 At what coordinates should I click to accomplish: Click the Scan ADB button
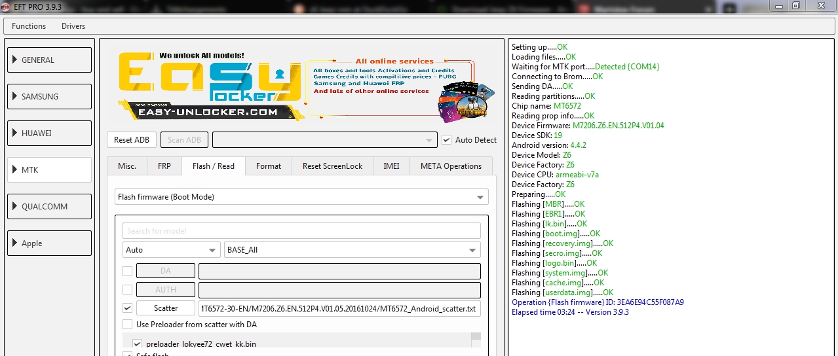pyautogui.click(x=185, y=140)
